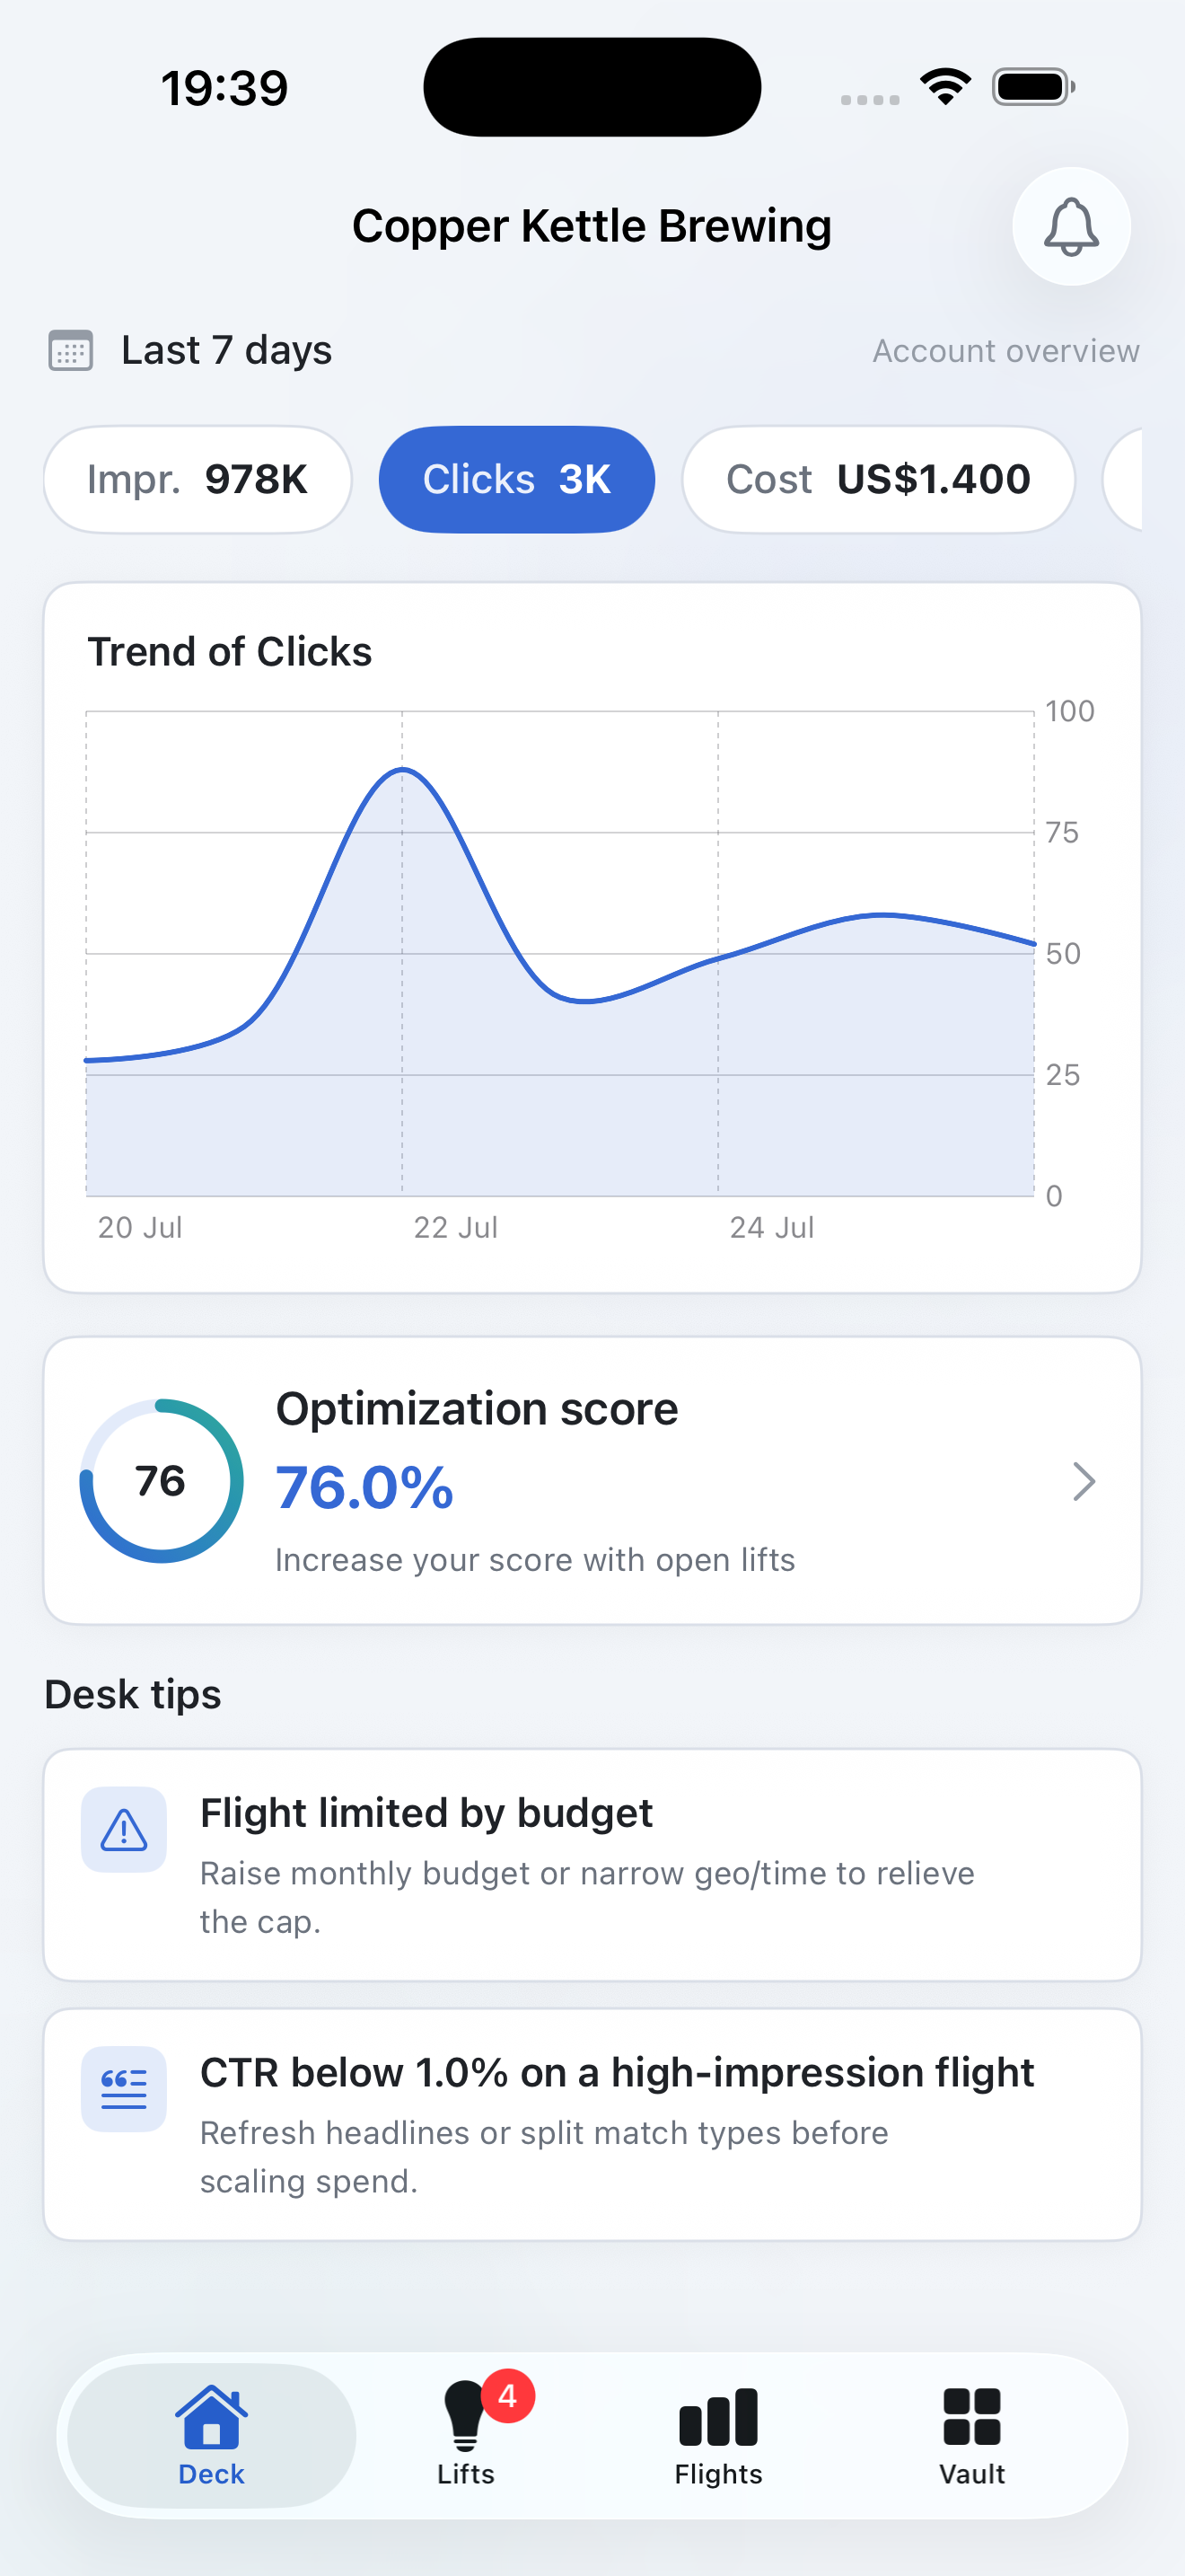Open the Account overview link
1185x2576 pixels.
[1006, 351]
